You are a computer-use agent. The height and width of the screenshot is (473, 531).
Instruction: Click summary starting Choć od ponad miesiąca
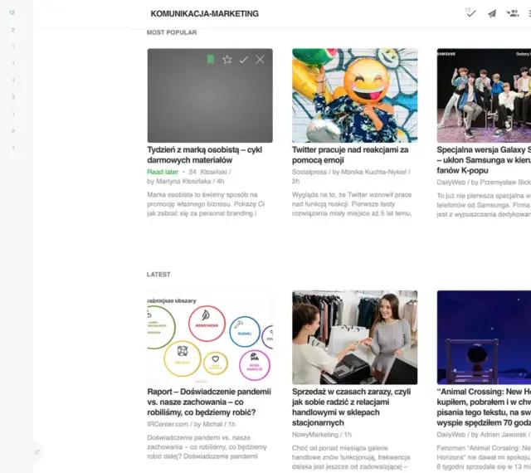(x=351, y=457)
